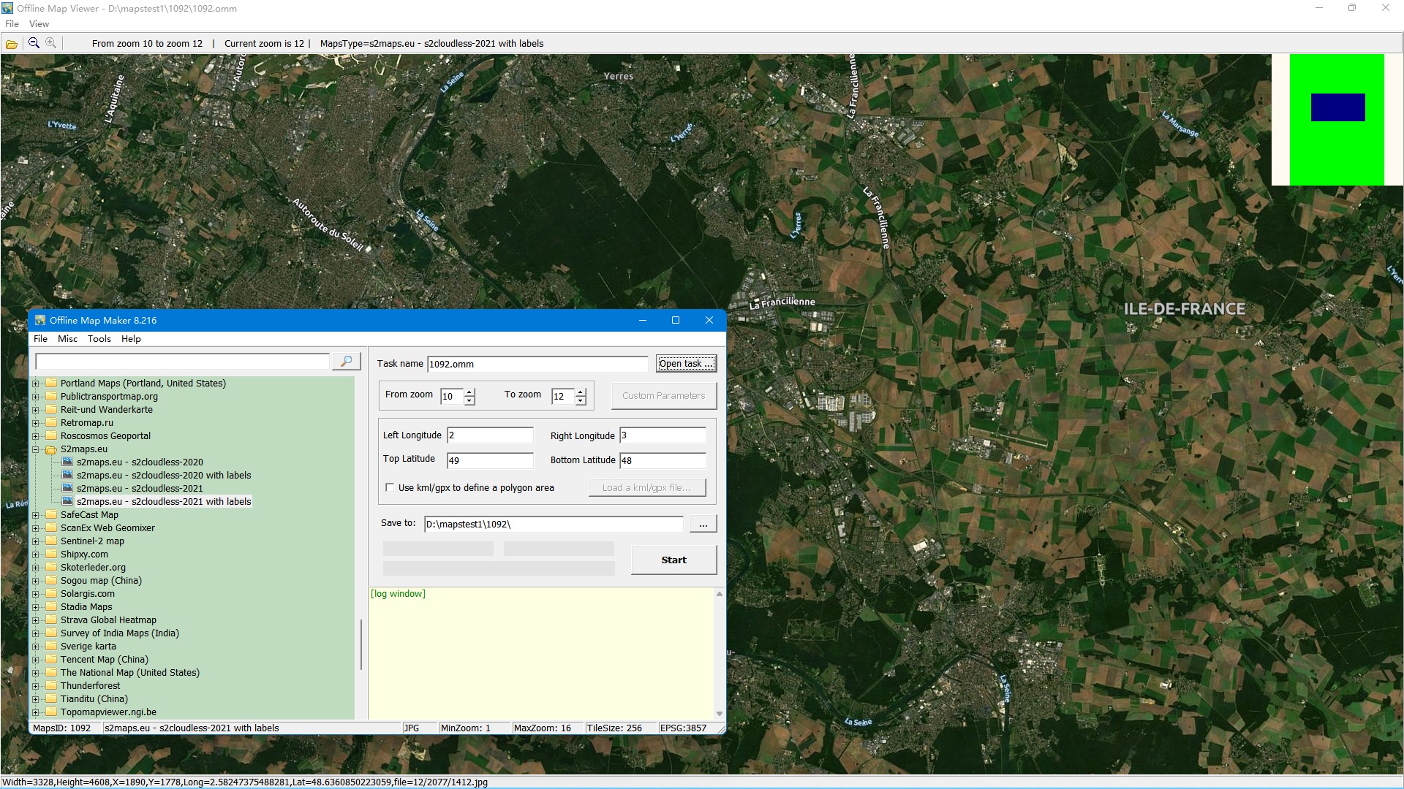Image resolution: width=1404 pixels, height=789 pixels.
Task: Select s2maps.eu - s2cloudless-2020 map icon
Action: coord(67,462)
